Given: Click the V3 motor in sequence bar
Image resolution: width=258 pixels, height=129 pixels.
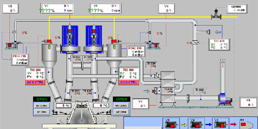Looking at the screenshot, I should (x=170, y=124).
